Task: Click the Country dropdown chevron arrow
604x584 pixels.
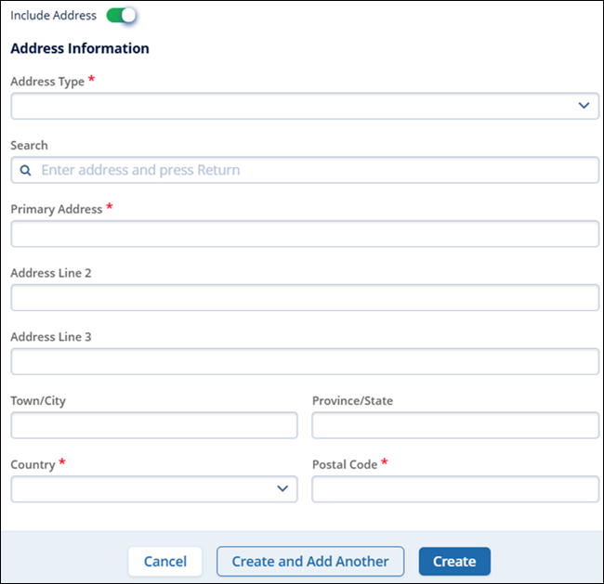Action: pyautogui.click(x=282, y=489)
